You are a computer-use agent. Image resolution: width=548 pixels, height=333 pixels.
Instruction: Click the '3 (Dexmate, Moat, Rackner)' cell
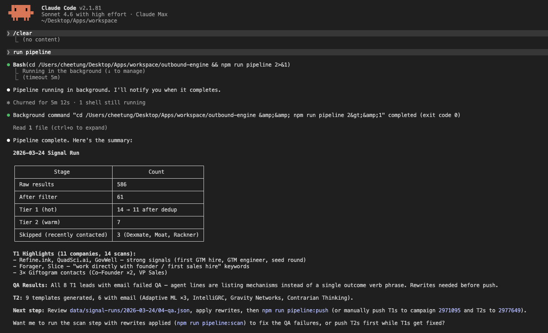(158, 235)
